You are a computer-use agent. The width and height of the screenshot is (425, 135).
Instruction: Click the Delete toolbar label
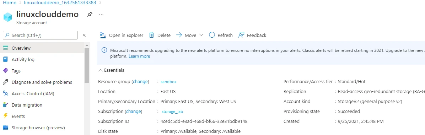164,35
